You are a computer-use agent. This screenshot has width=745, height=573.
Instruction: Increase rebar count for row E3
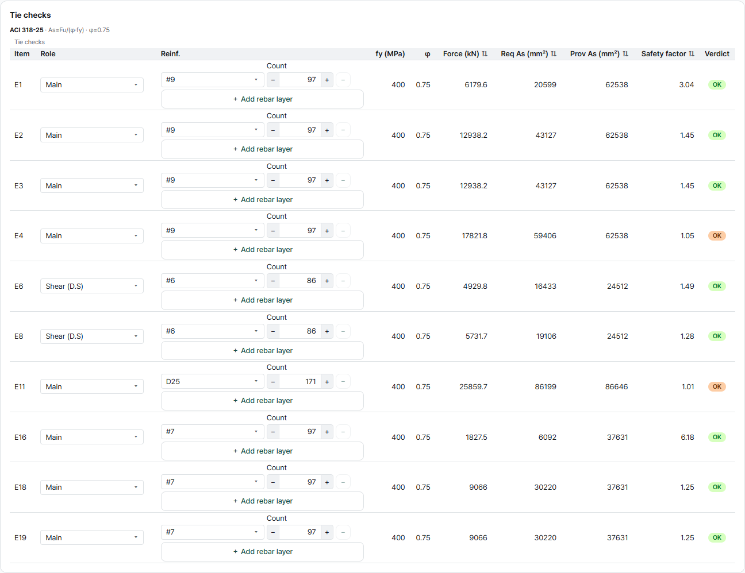coord(327,180)
